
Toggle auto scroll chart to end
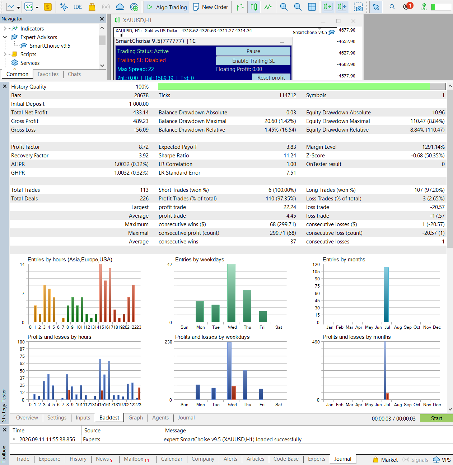[x=327, y=7]
